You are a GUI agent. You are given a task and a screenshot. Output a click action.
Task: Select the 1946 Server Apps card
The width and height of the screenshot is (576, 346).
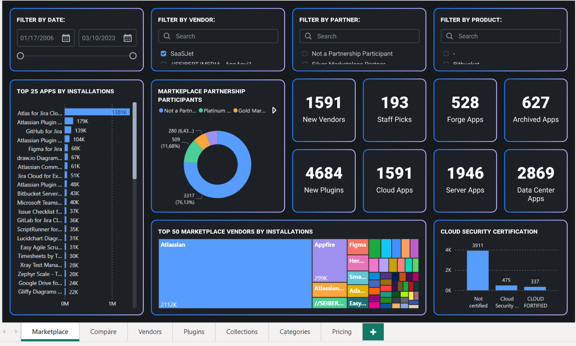(465, 181)
